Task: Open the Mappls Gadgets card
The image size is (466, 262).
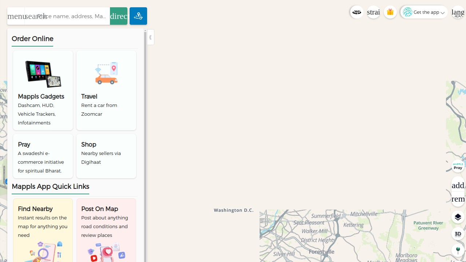Action: [43, 90]
